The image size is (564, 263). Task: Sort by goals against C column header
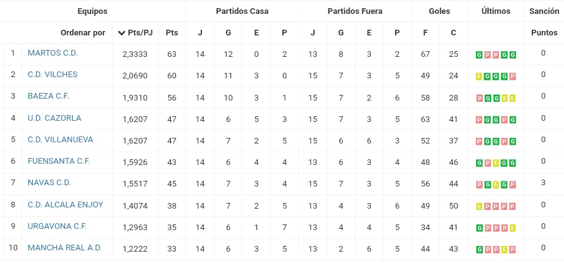point(453,33)
